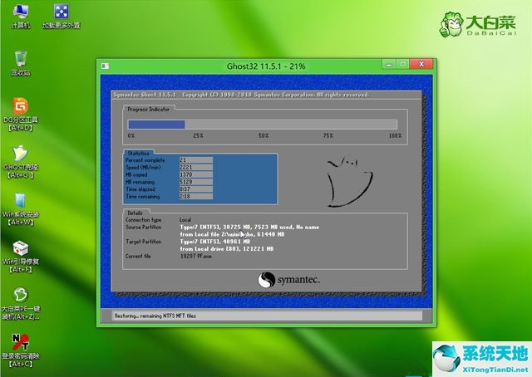
Task: Launch the DG分区工具 (Alt+D) shortcut
Action: 21,115
